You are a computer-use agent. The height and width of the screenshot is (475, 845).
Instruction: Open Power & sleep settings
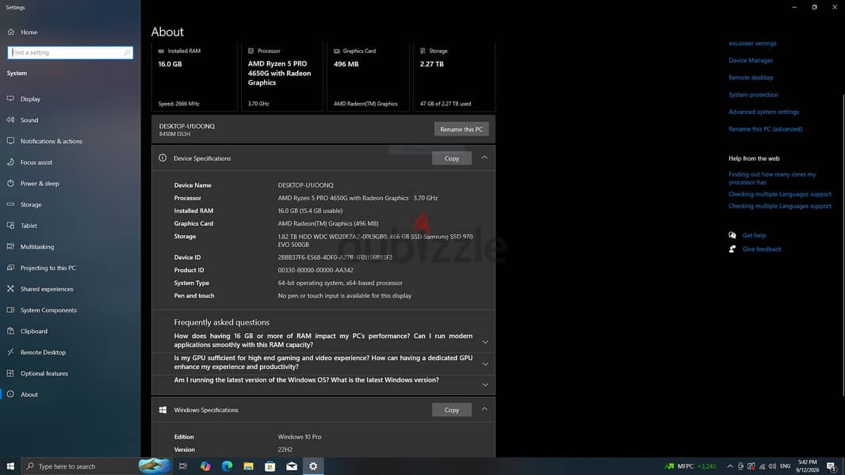40,184
